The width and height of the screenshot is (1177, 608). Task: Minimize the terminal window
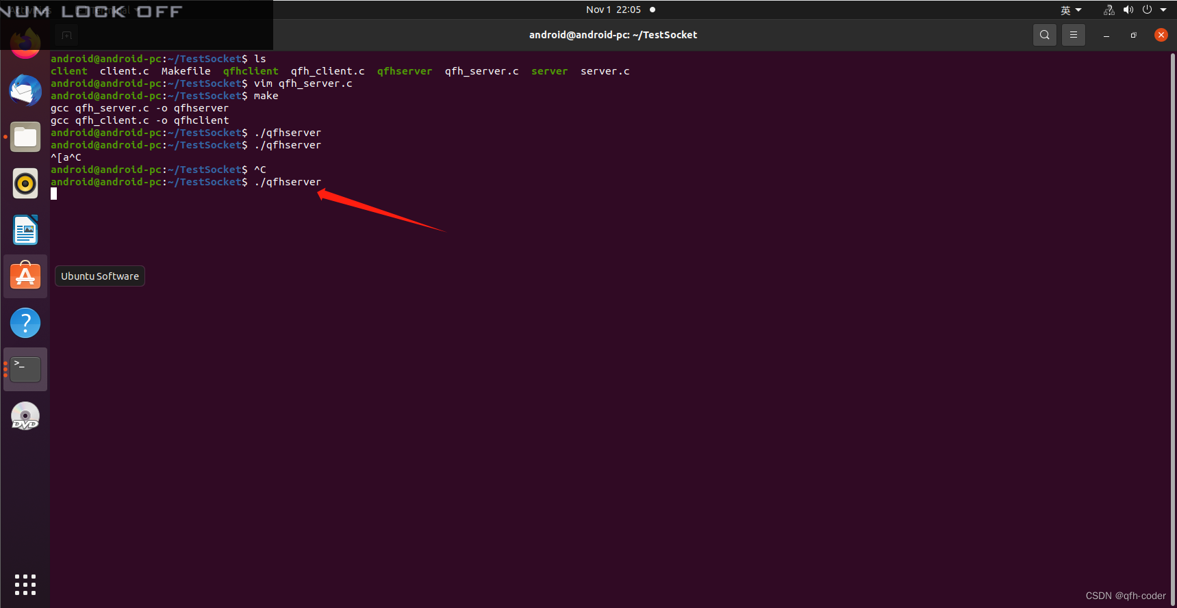[1106, 35]
